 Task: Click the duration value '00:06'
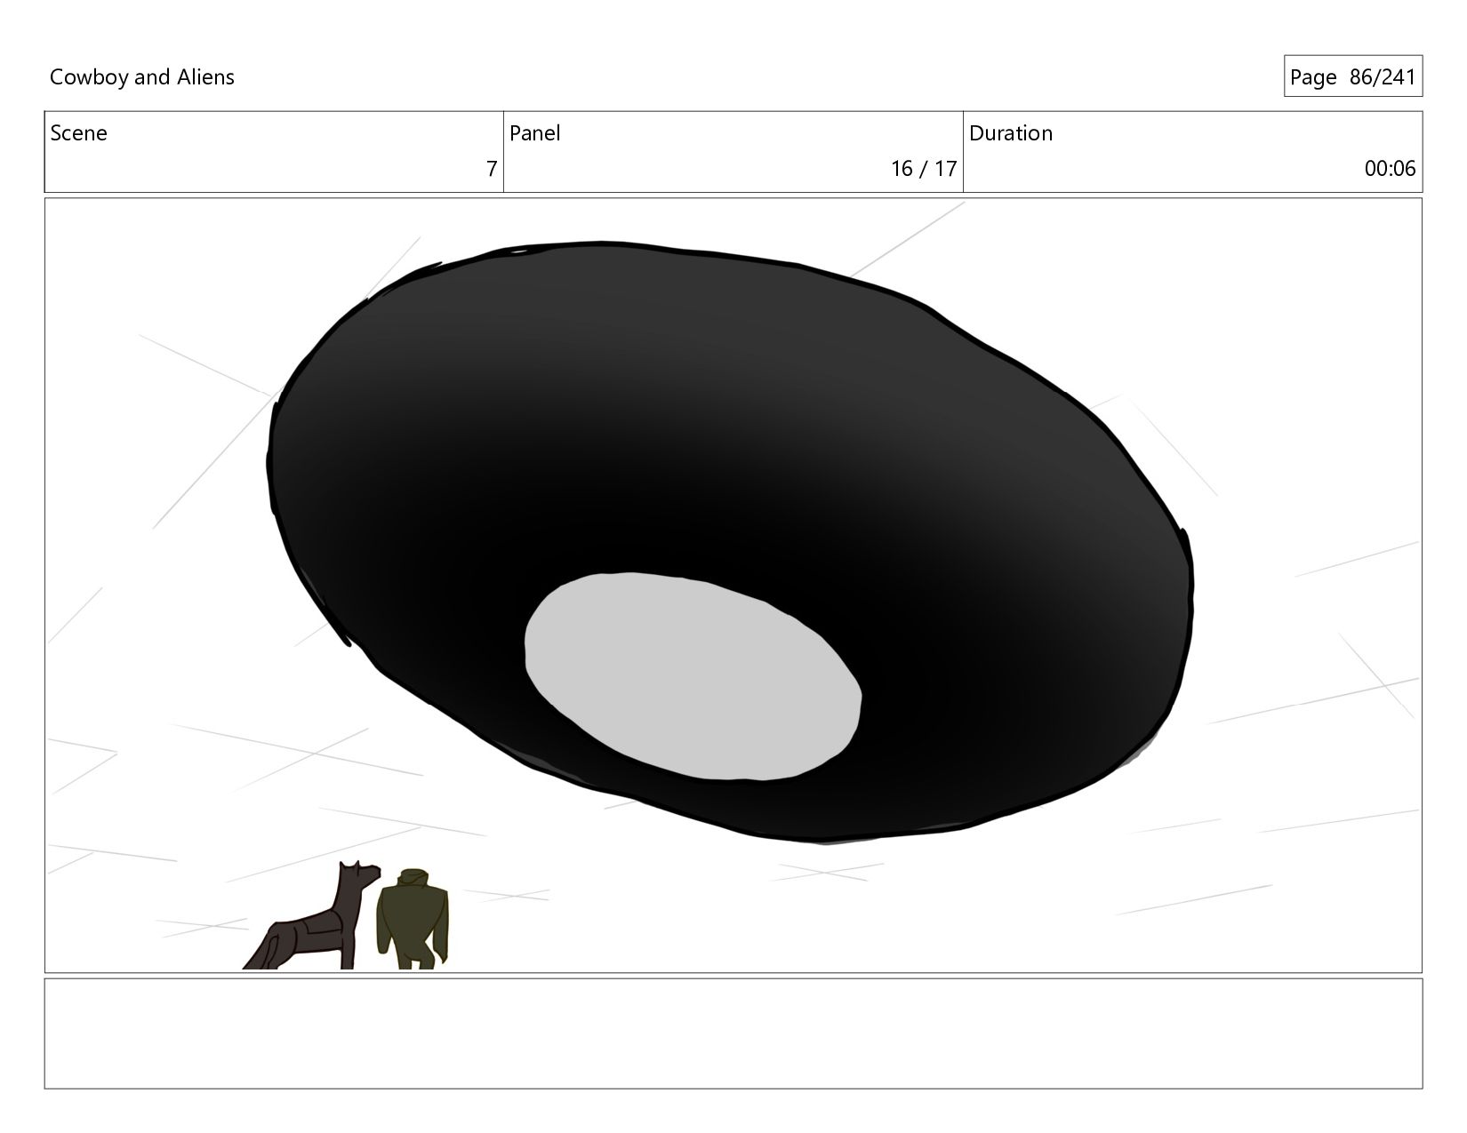pos(1390,168)
